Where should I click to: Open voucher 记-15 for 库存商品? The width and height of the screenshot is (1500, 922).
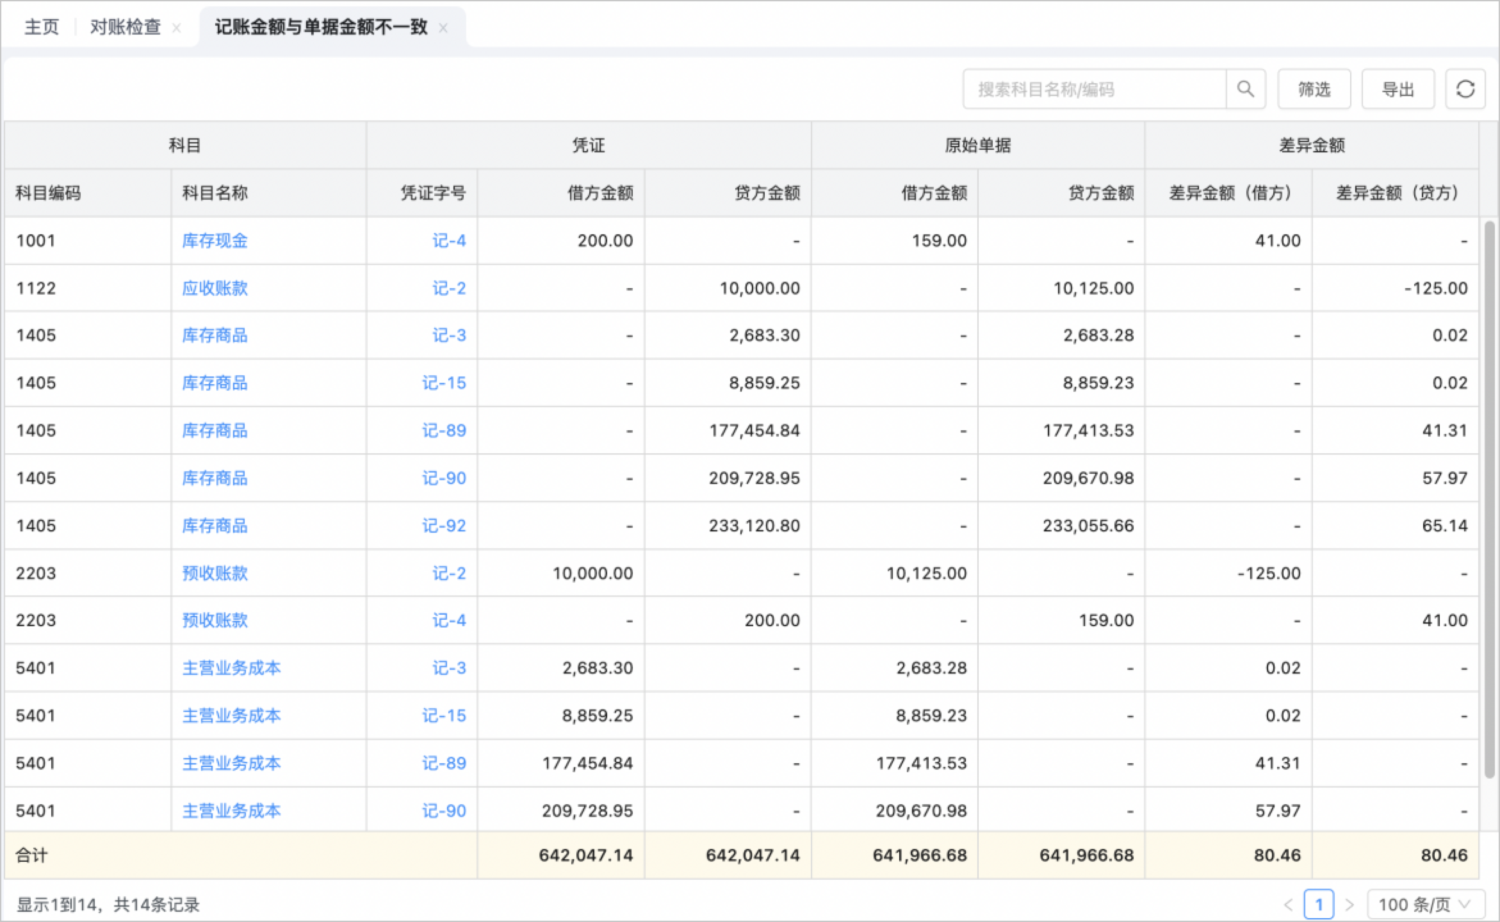click(444, 383)
